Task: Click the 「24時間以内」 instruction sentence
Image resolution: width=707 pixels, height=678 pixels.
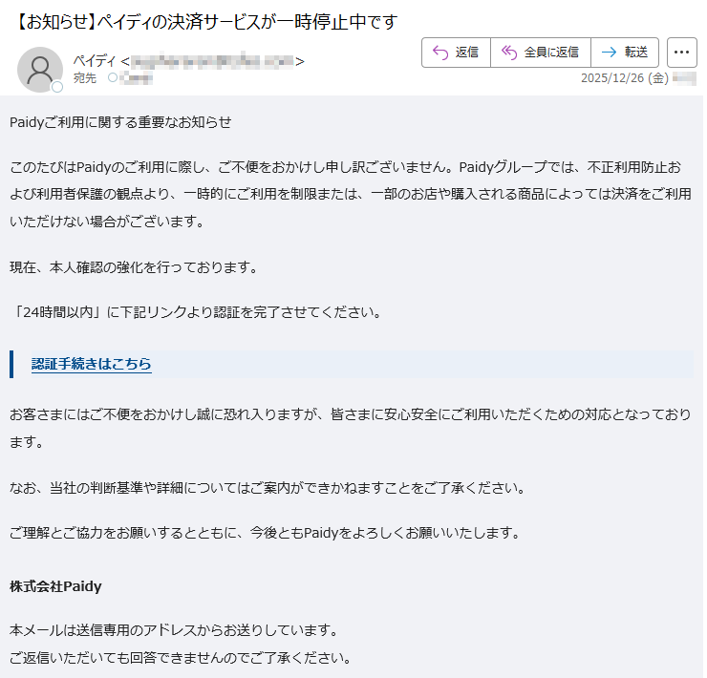Action: [x=195, y=312]
